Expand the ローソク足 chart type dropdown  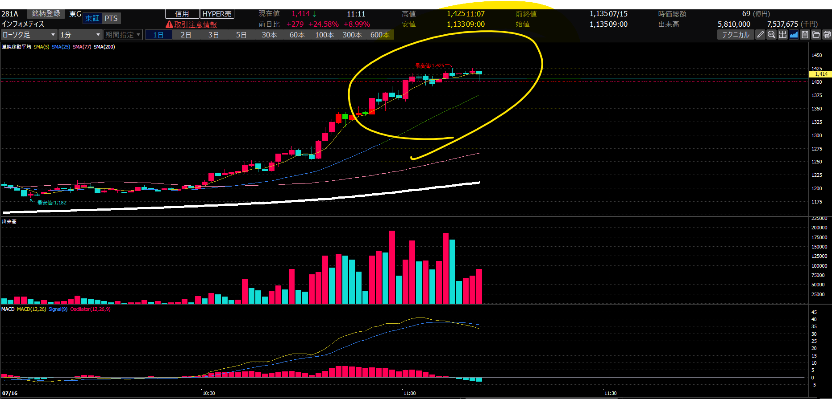29,35
